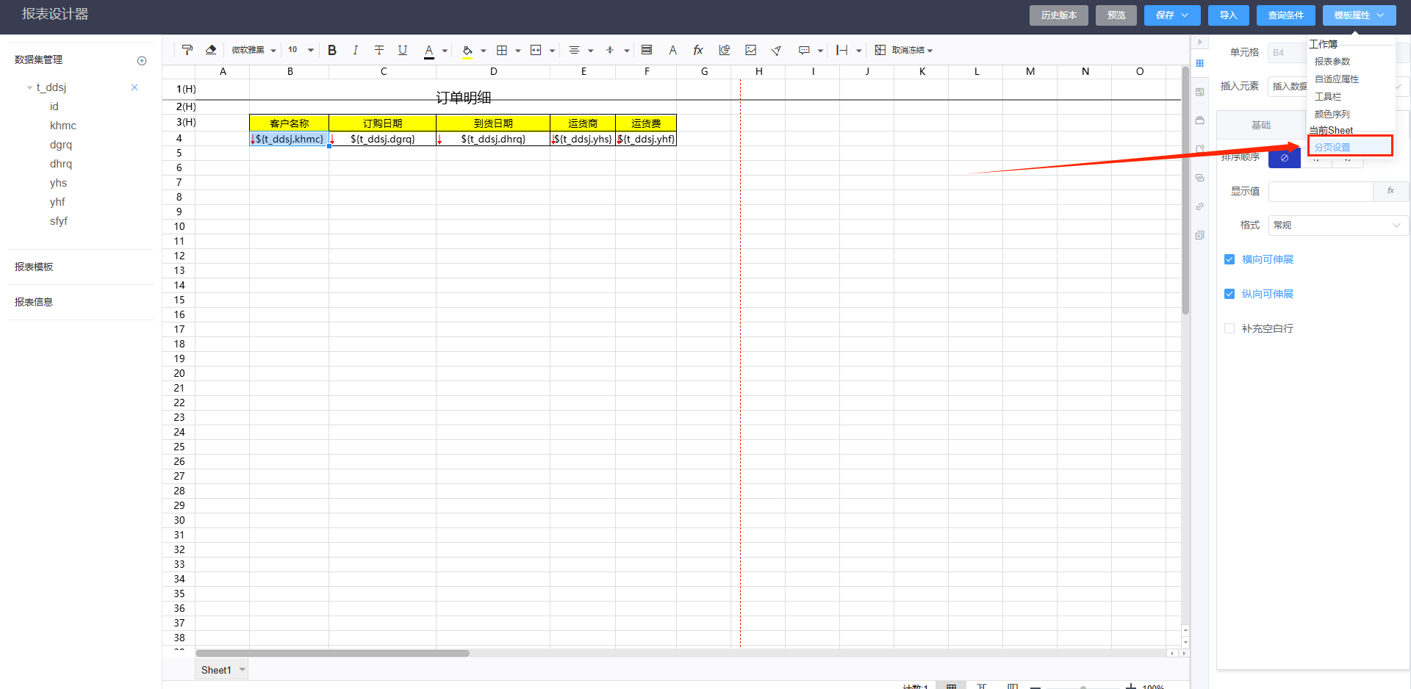Apply strikethrough formatting

point(379,50)
